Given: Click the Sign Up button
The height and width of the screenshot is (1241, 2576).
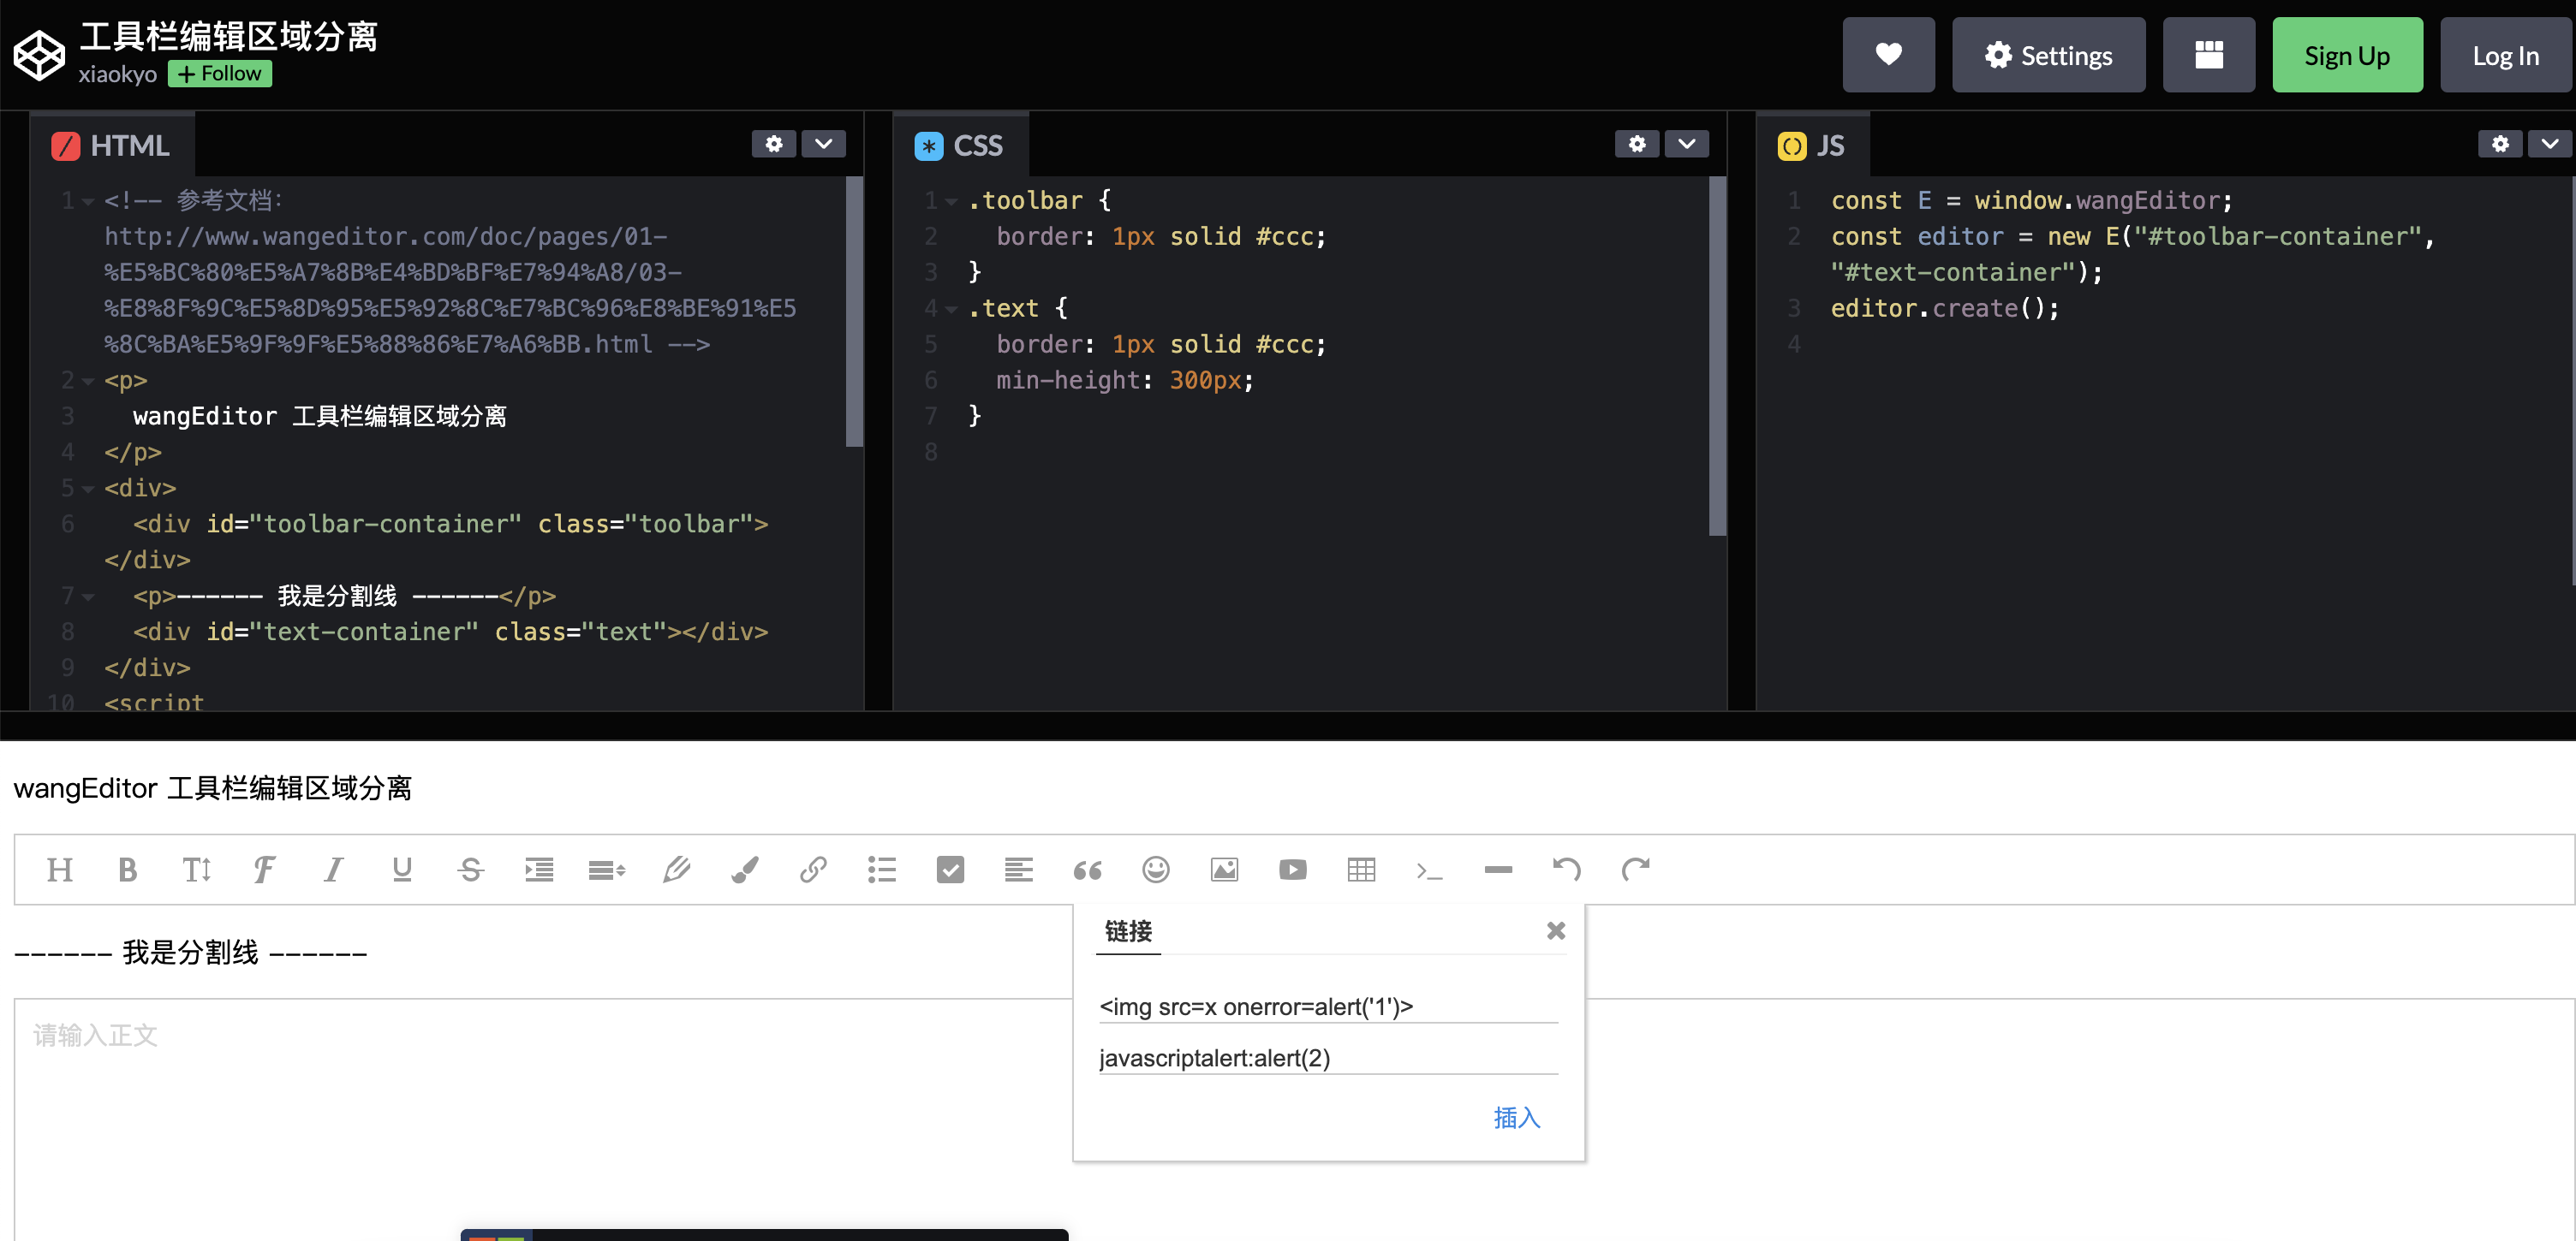Looking at the screenshot, I should (x=2347, y=55).
